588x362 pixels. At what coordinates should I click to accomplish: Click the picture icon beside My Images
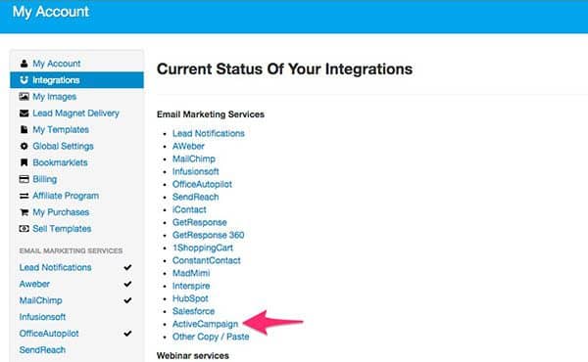[x=24, y=97]
